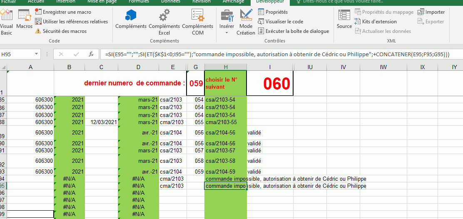Click Exécuter la boîte de dialogue
The width and height of the screenshot is (463, 219).
pos(294,31)
